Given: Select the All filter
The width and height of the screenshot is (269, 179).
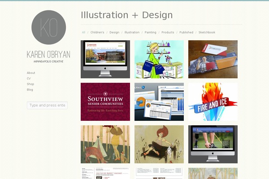Looking at the screenshot, I should 83,32.
